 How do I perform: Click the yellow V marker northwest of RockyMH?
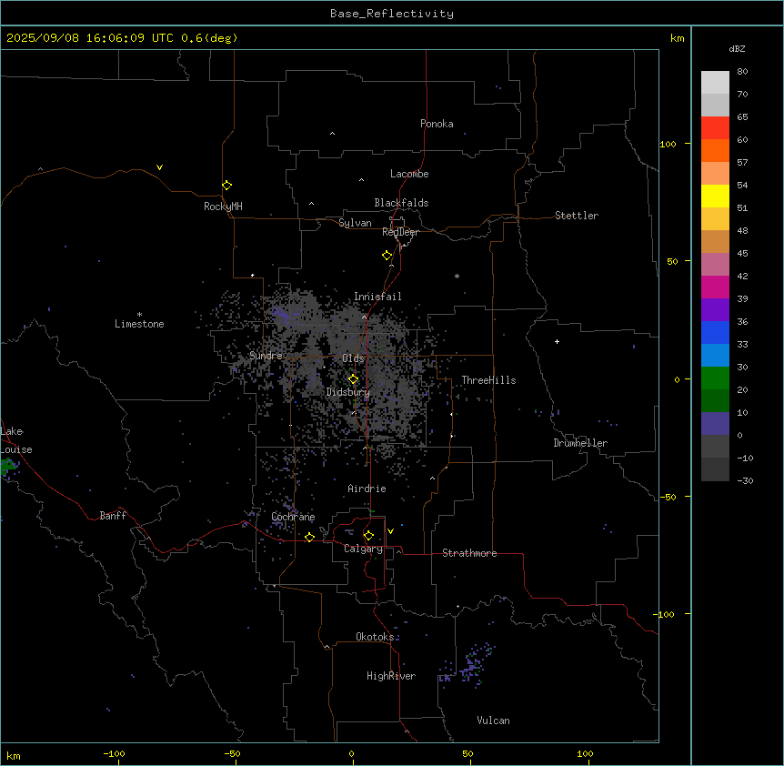tap(159, 167)
